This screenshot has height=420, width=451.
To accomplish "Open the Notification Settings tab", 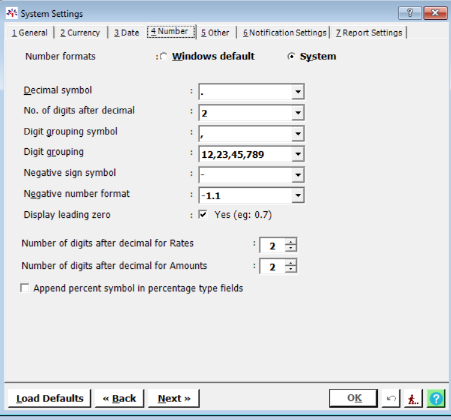I will pos(284,33).
